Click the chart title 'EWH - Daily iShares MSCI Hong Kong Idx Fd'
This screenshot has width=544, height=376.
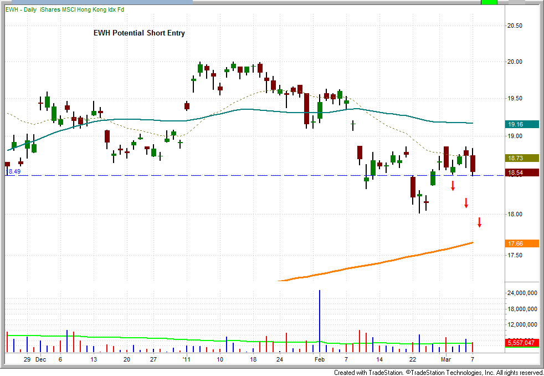pyautogui.click(x=64, y=10)
